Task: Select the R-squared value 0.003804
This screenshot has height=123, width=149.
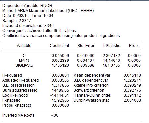Action: [60, 75]
